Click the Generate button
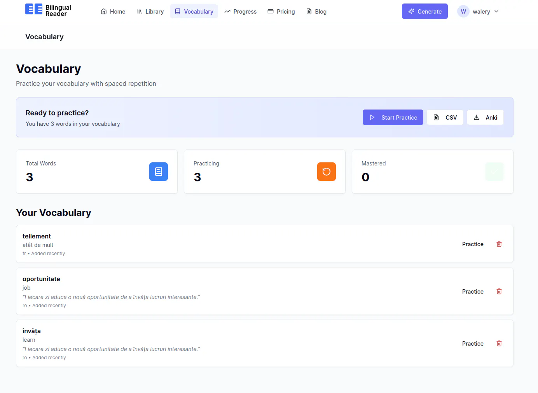This screenshot has width=538, height=393. pyautogui.click(x=425, y=11)
